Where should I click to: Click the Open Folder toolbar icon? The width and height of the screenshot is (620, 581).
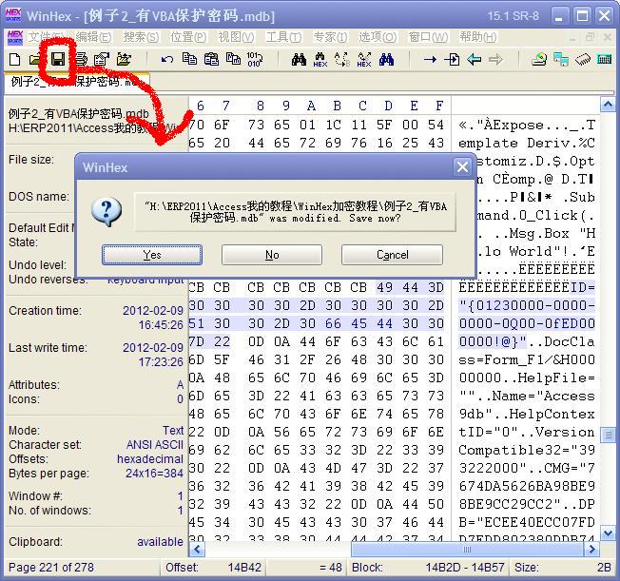tap(124, 59)
